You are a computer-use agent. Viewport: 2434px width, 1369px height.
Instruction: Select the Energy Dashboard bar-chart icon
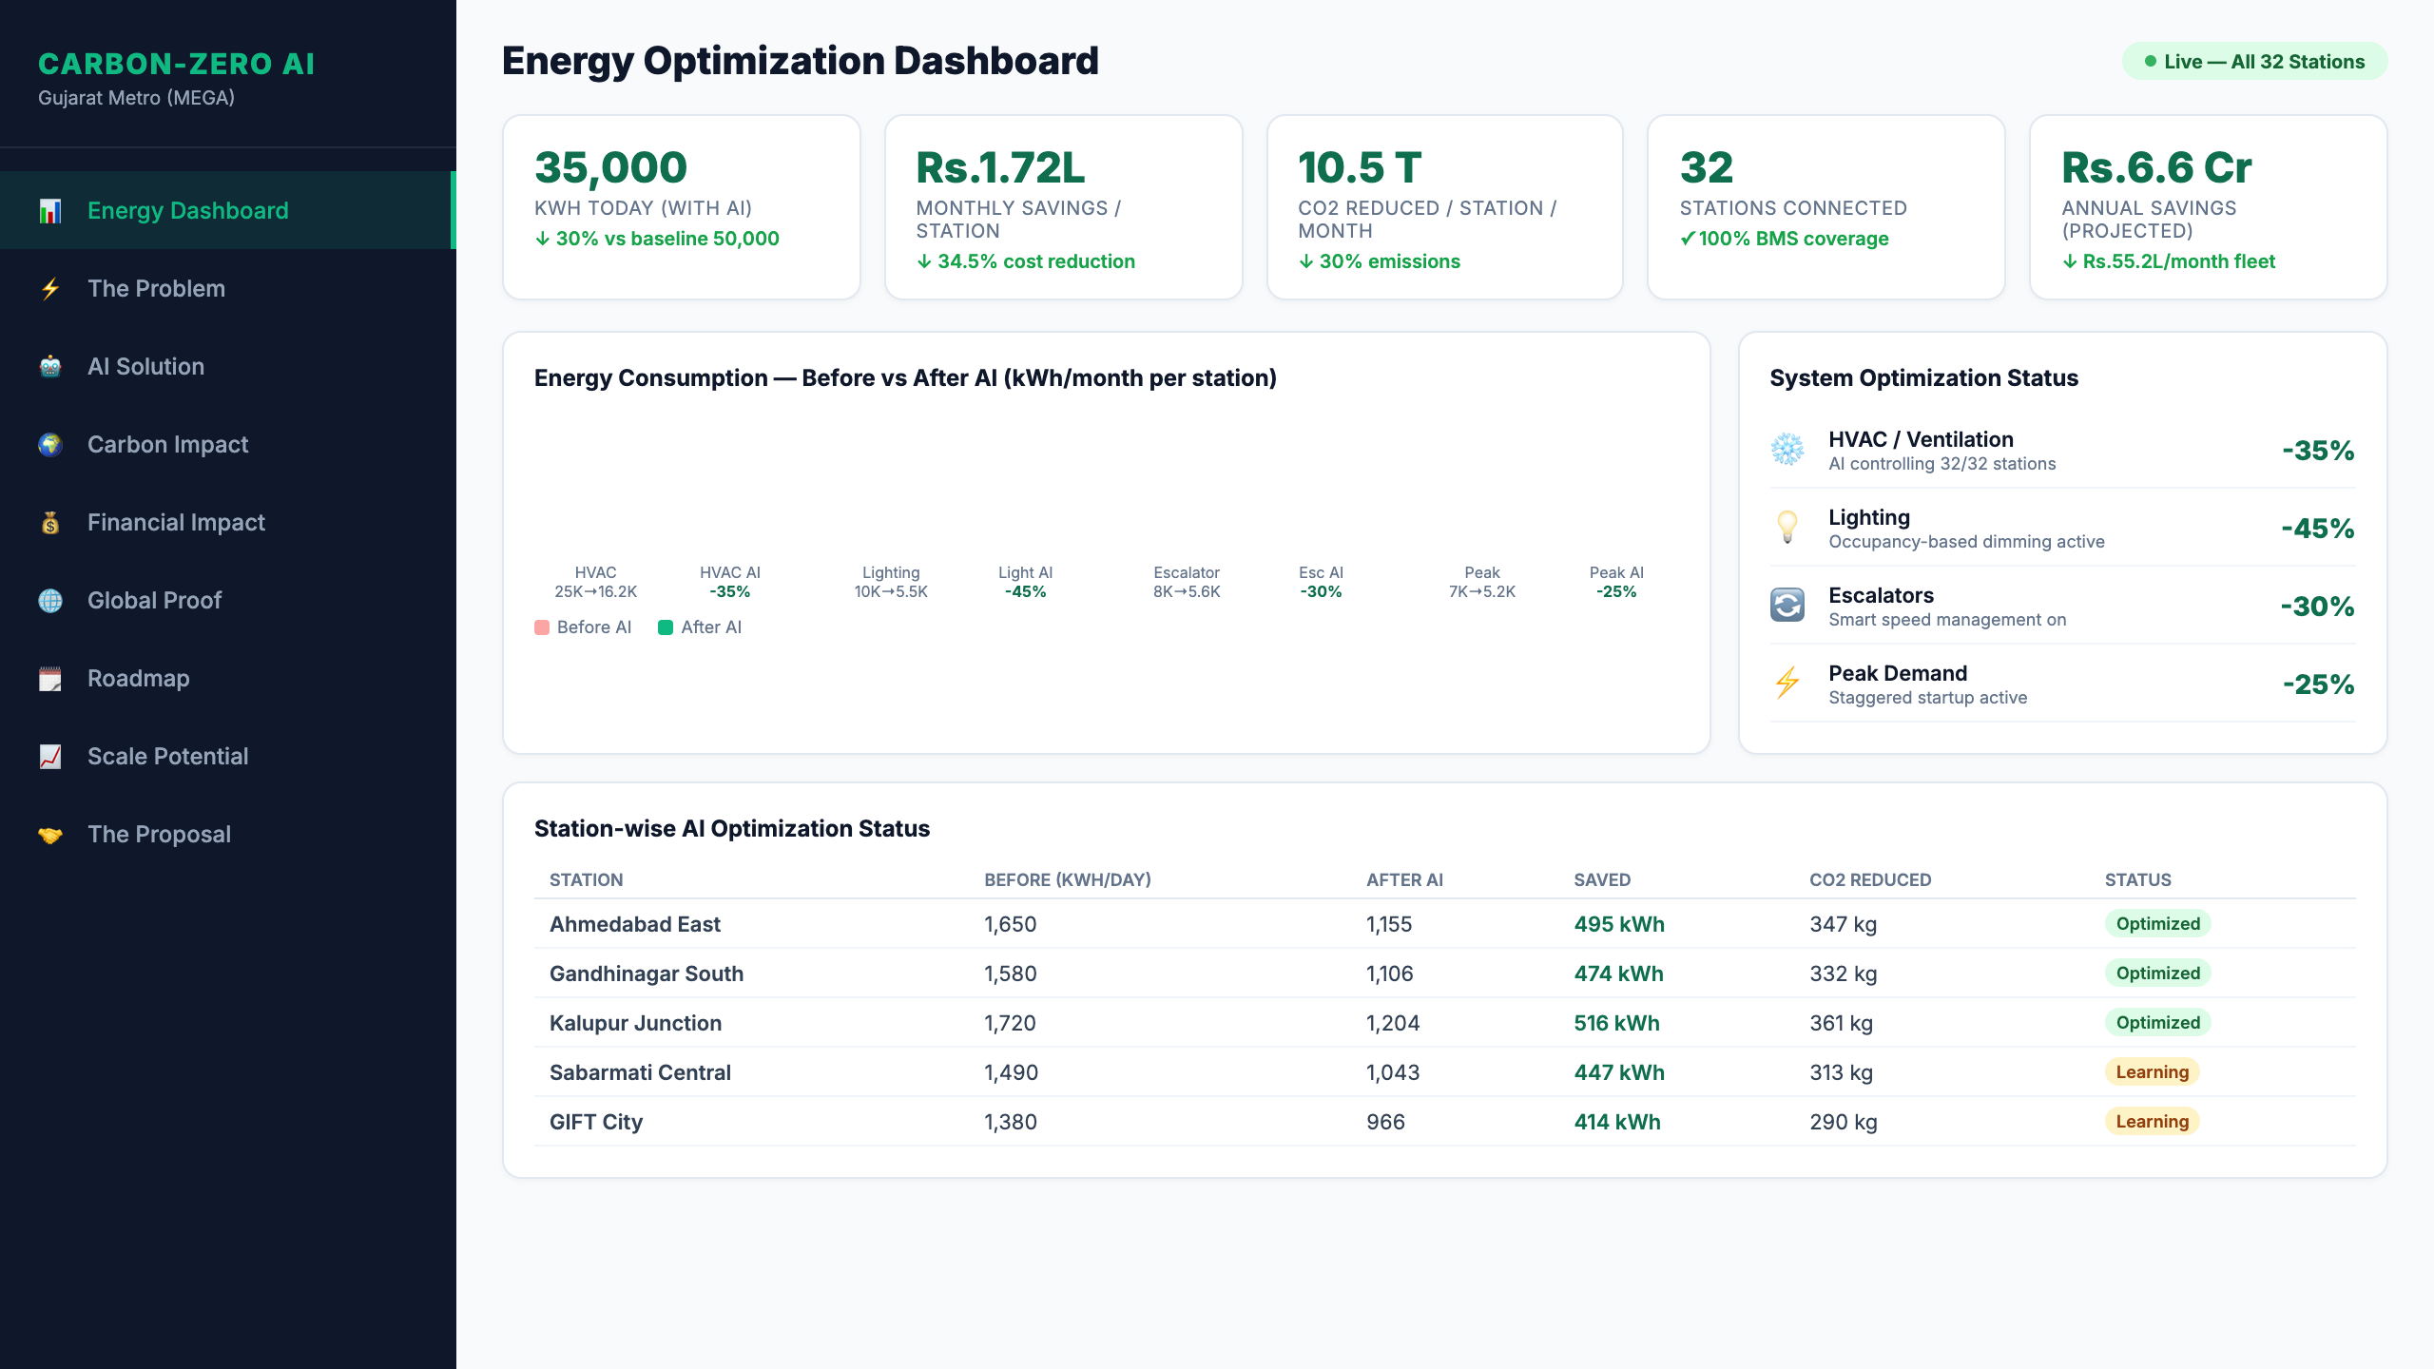[x=51, y=209]
